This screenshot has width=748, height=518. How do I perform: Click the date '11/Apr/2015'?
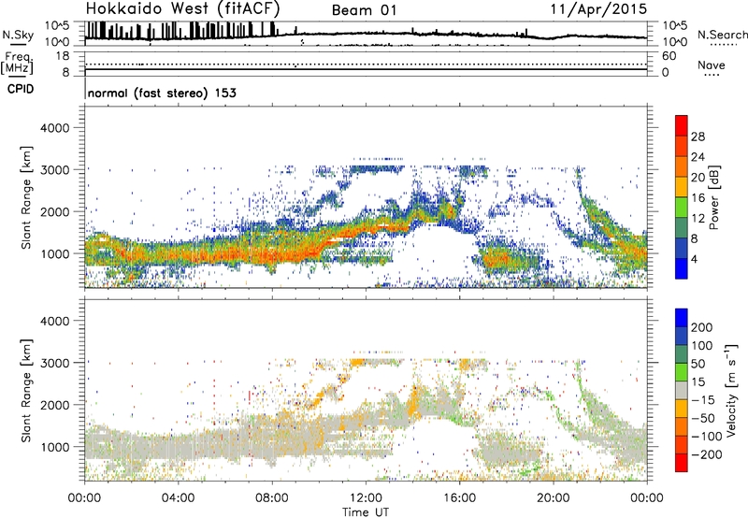coord(598,9)
